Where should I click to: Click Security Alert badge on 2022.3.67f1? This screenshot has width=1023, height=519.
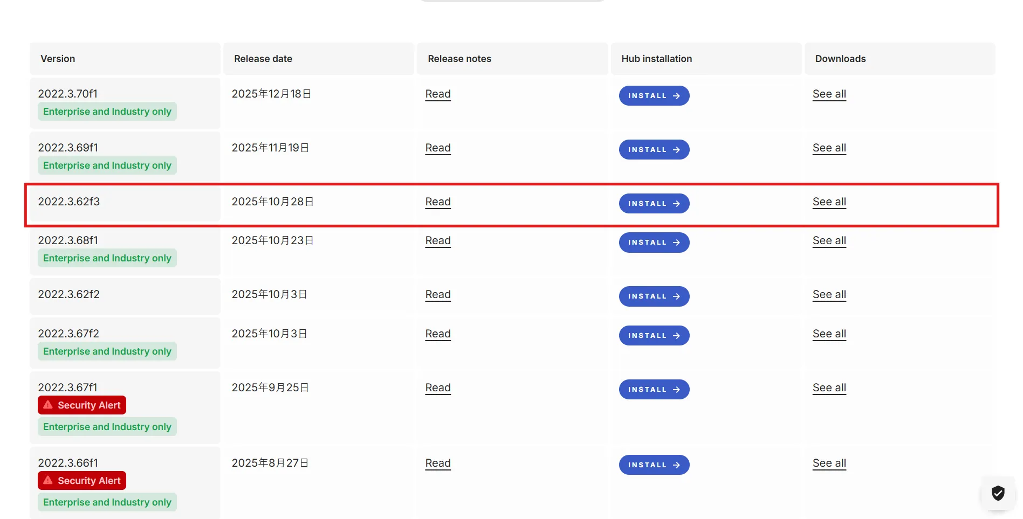82,405
